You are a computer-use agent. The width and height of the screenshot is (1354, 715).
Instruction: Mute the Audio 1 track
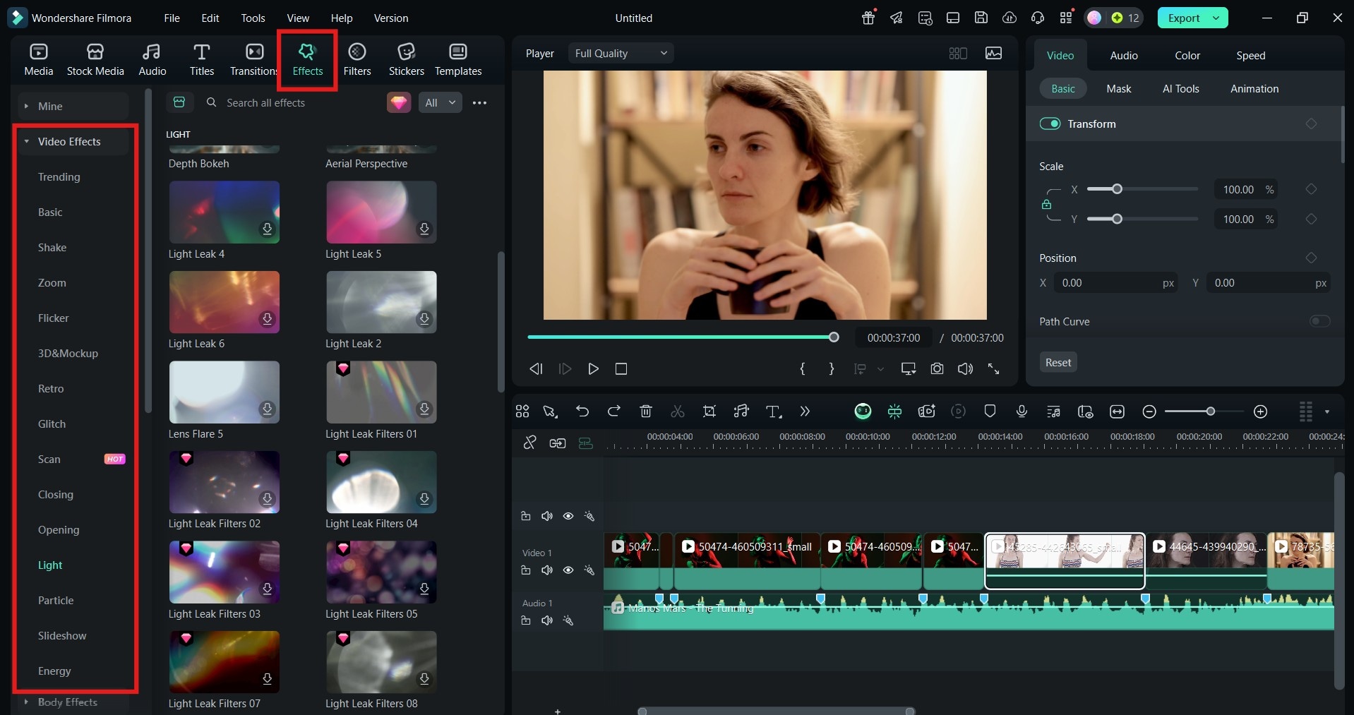click(x=546, y=620)
